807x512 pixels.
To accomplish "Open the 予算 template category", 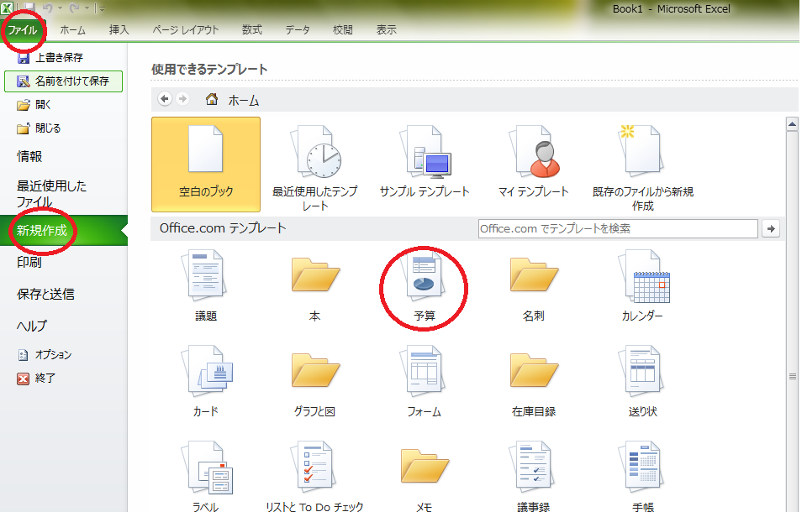I will tap(424, 286).
